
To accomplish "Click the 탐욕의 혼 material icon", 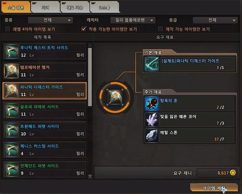I will tap(152, 103).
